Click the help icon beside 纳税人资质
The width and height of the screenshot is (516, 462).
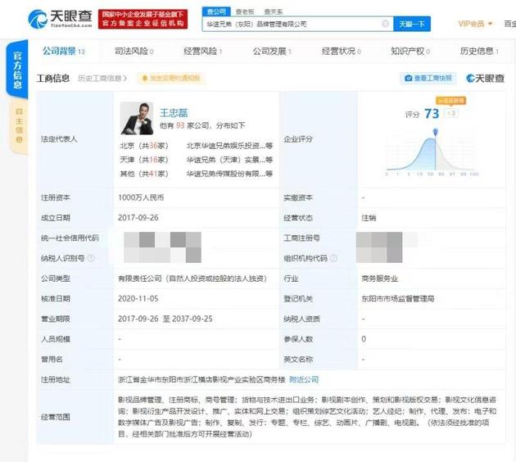coord(326,319)
